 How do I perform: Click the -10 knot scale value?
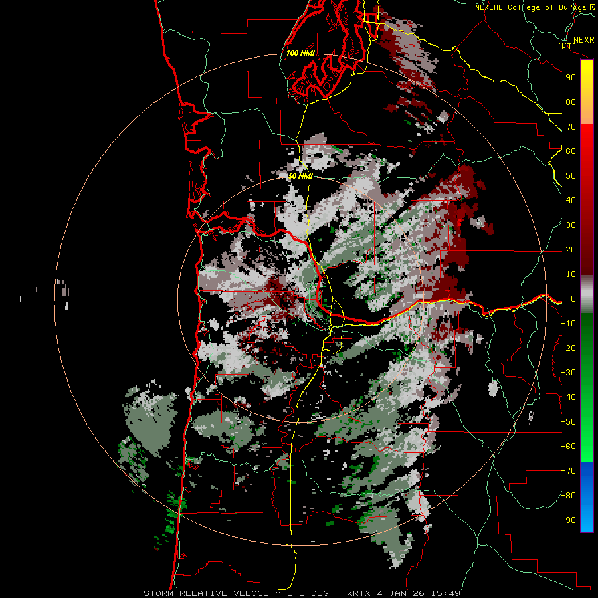(568, 324)
